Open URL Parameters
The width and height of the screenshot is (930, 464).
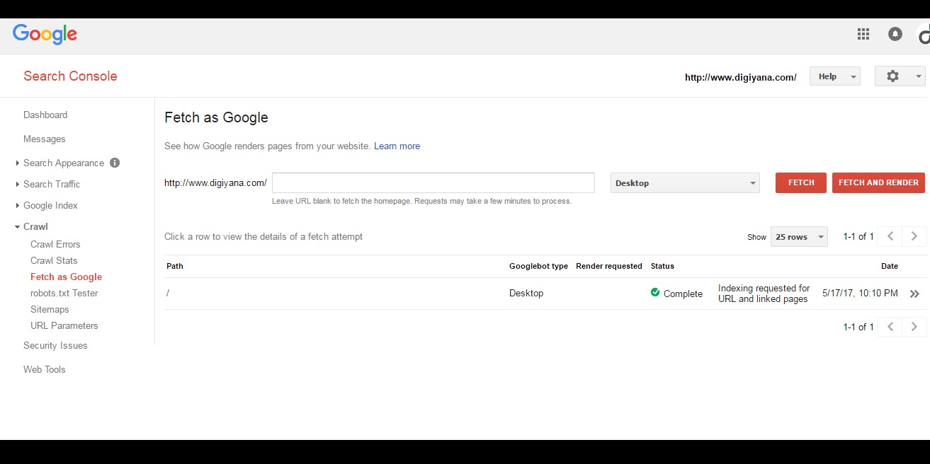pos(64,325)
